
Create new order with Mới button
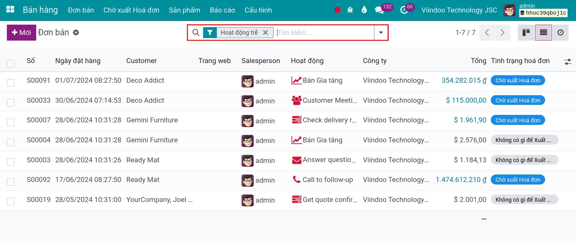(x=22, y=32)
